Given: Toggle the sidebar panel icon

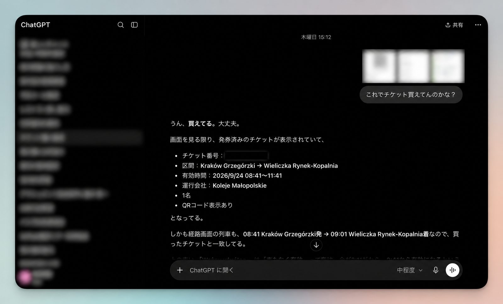Looking at the screenshot, I should pyautogui.click(x=134, y=25).
